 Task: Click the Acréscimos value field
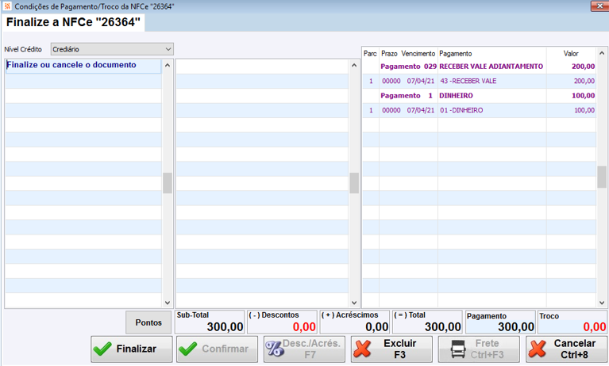tap(355, 322)
